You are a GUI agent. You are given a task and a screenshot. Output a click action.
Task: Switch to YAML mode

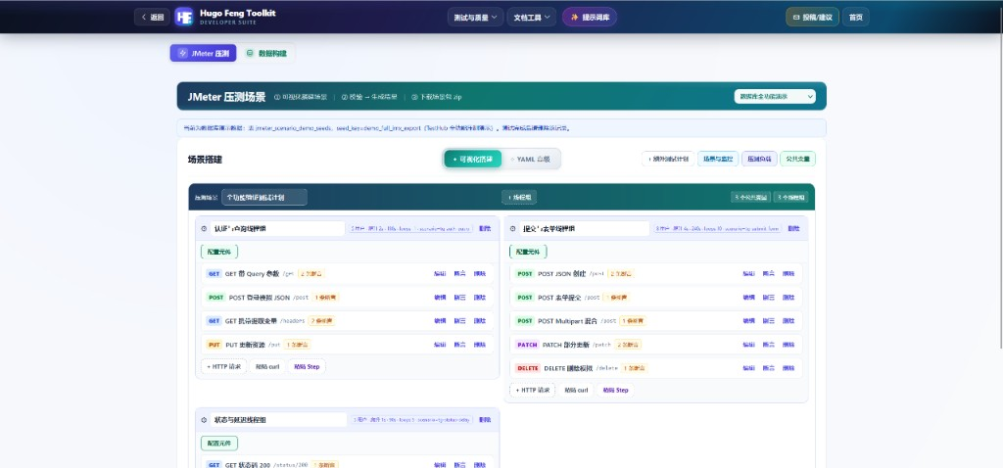tap(530, 160)
